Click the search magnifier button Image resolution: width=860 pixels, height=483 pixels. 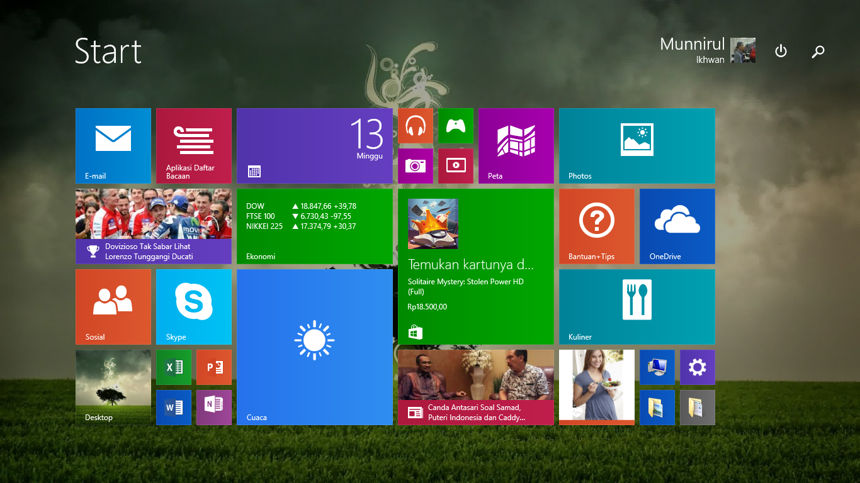[818, 52]
